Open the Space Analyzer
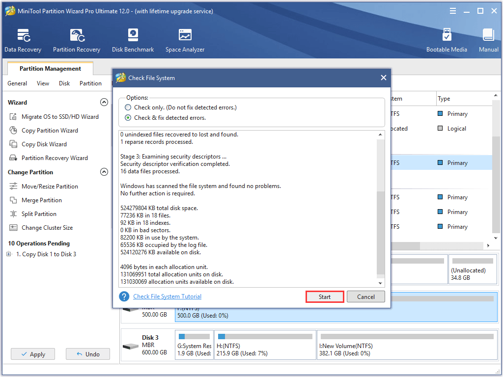Screen dimensions: 503x377 point(185,39)
